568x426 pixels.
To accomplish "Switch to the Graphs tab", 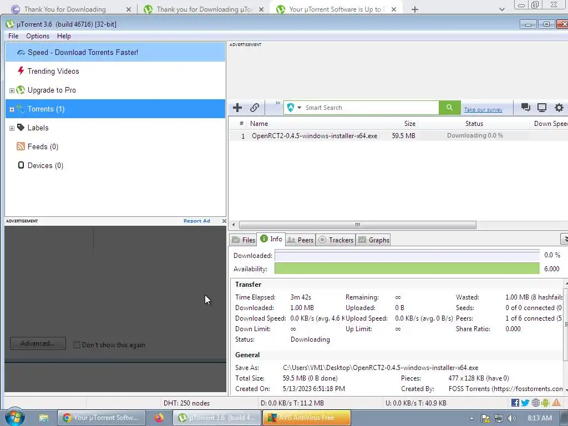I will [373, 240].
